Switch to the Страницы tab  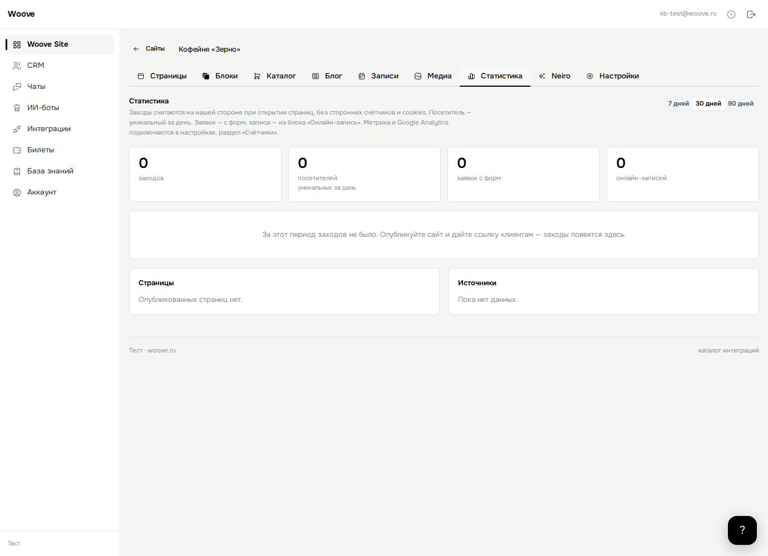[x=162, y=76]
